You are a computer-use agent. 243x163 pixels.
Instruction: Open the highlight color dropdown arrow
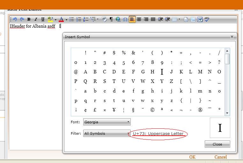pyautogui.click(x=55, y=20)
